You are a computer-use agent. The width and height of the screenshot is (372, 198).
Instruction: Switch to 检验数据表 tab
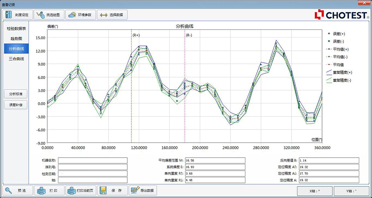[16, 29]
